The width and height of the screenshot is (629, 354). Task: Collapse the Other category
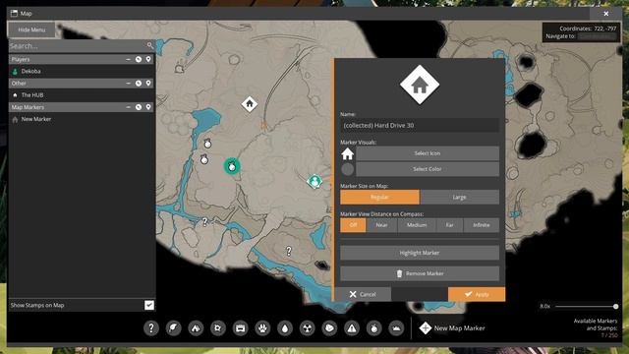point(128,83)
